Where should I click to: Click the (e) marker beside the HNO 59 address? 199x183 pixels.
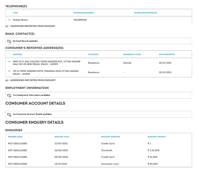(x=9, y=61)
